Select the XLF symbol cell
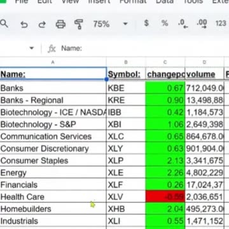 pos(126,184)
